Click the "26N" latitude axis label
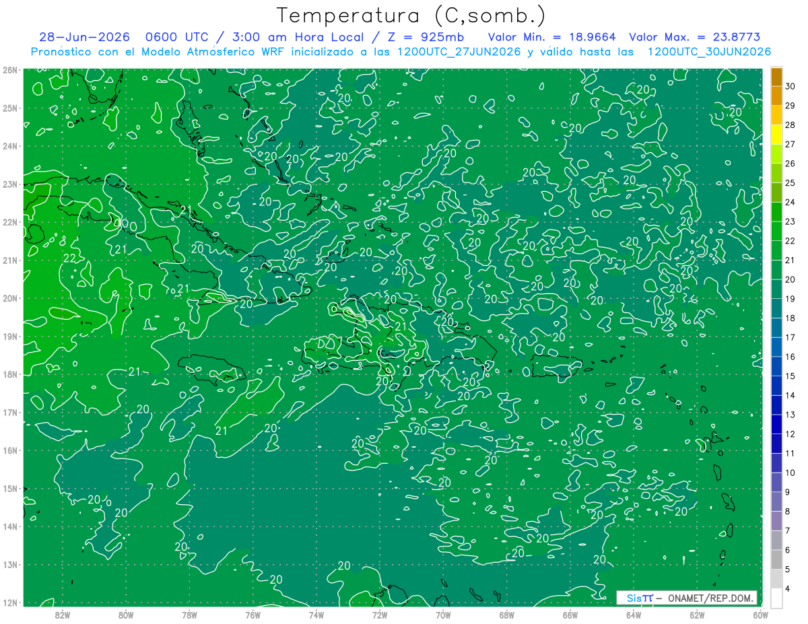This screenshot has width=808, height=624. 10,70
